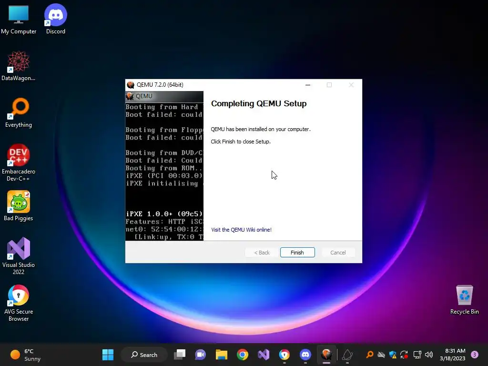
Task: Click the Everything search tray icon
Action: (370, 354)
